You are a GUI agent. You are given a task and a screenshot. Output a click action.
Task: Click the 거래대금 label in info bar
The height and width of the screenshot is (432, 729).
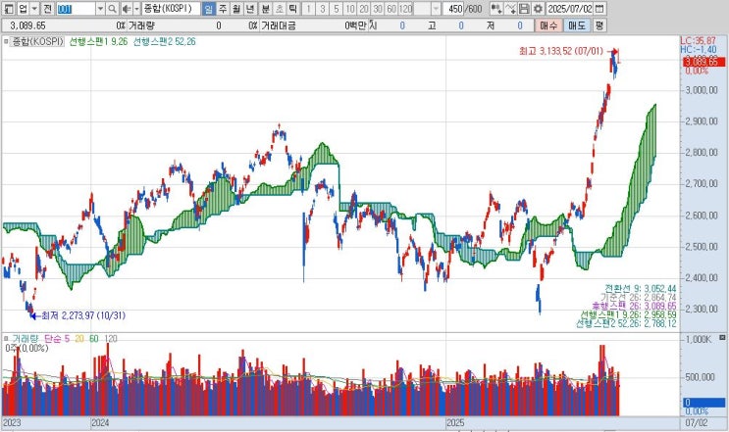coord(278,25)
